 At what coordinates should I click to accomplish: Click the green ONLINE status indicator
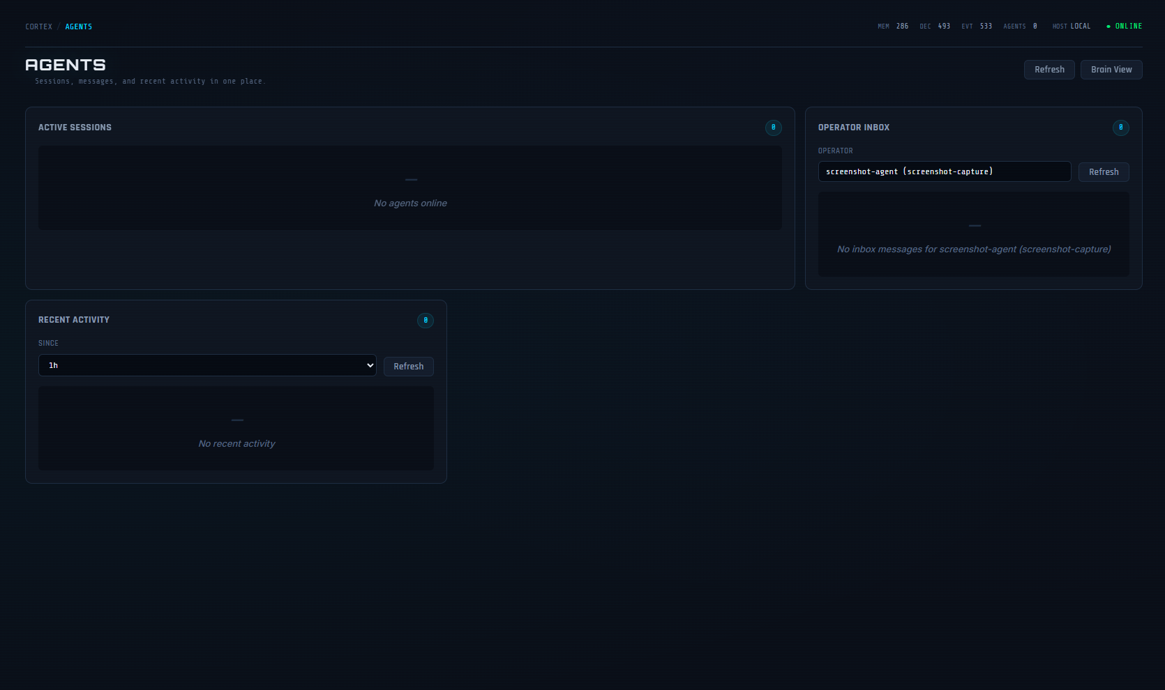[x=1125, y=26]
